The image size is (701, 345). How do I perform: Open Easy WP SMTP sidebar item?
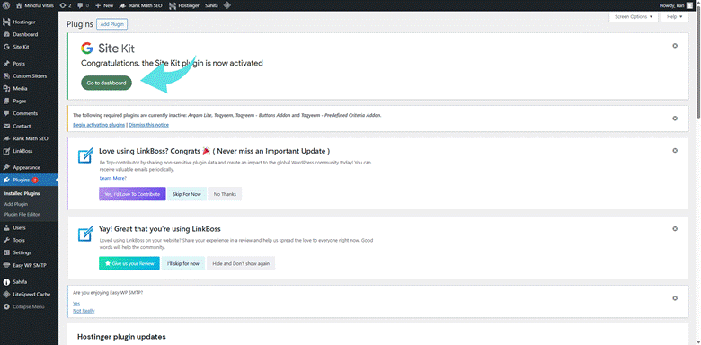(x=29, y=265)
